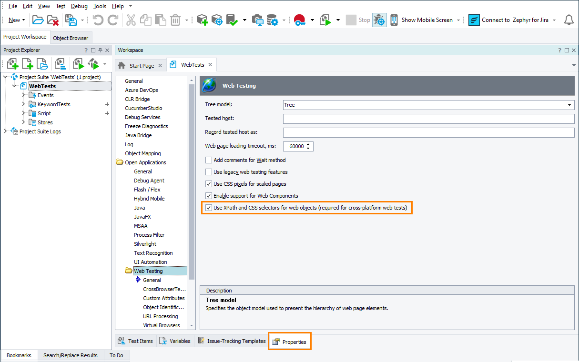Image resolution: width=579 pixels, height=362 pixels.
Task: Open the Tools menu
Action: click(x=100, y=6)
